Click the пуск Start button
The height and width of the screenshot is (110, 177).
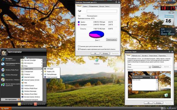pyautogui.click(x=6, y=109)
